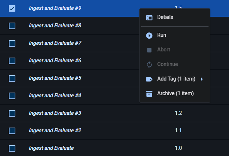Click the Archive box icon
The width and height of the screenshot is (229, 156).
coord(149,94)
